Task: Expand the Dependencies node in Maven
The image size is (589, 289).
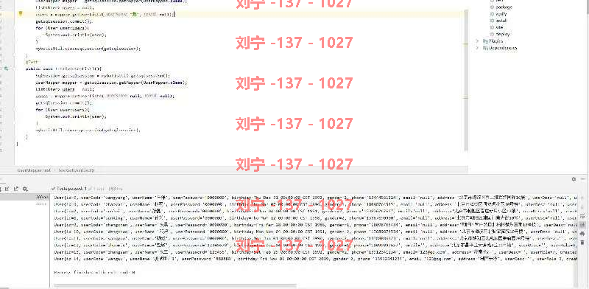Action: (x=478, y=48)
